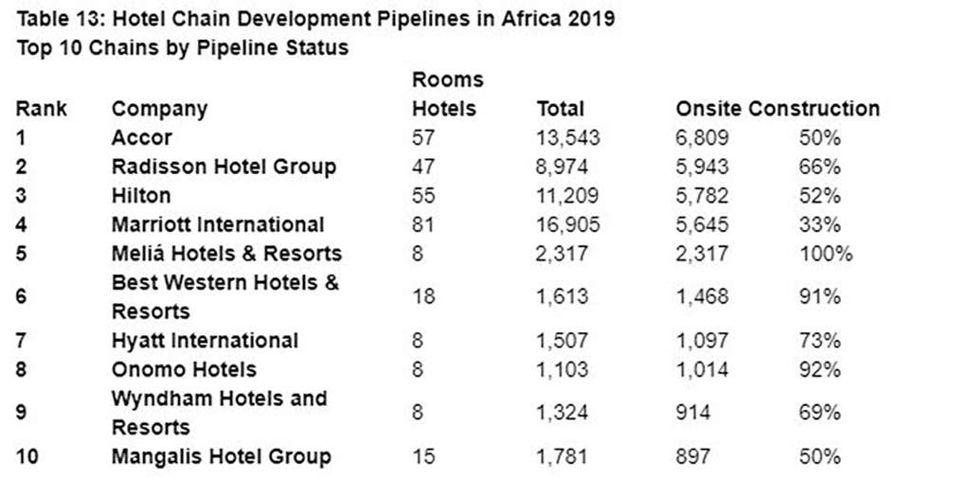970x479 pixels.
Task: Click on the 'Hilton' company name
Action: tap(141, 196)
